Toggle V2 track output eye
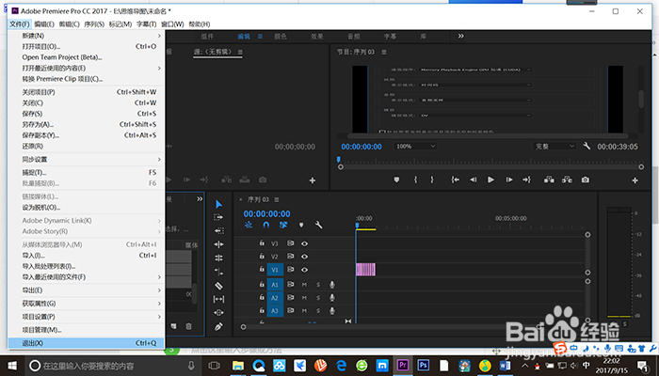 304,257
